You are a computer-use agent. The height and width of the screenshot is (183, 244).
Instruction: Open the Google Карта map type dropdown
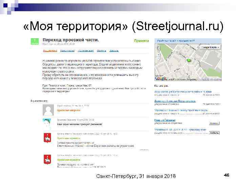(x=210, y=47)
